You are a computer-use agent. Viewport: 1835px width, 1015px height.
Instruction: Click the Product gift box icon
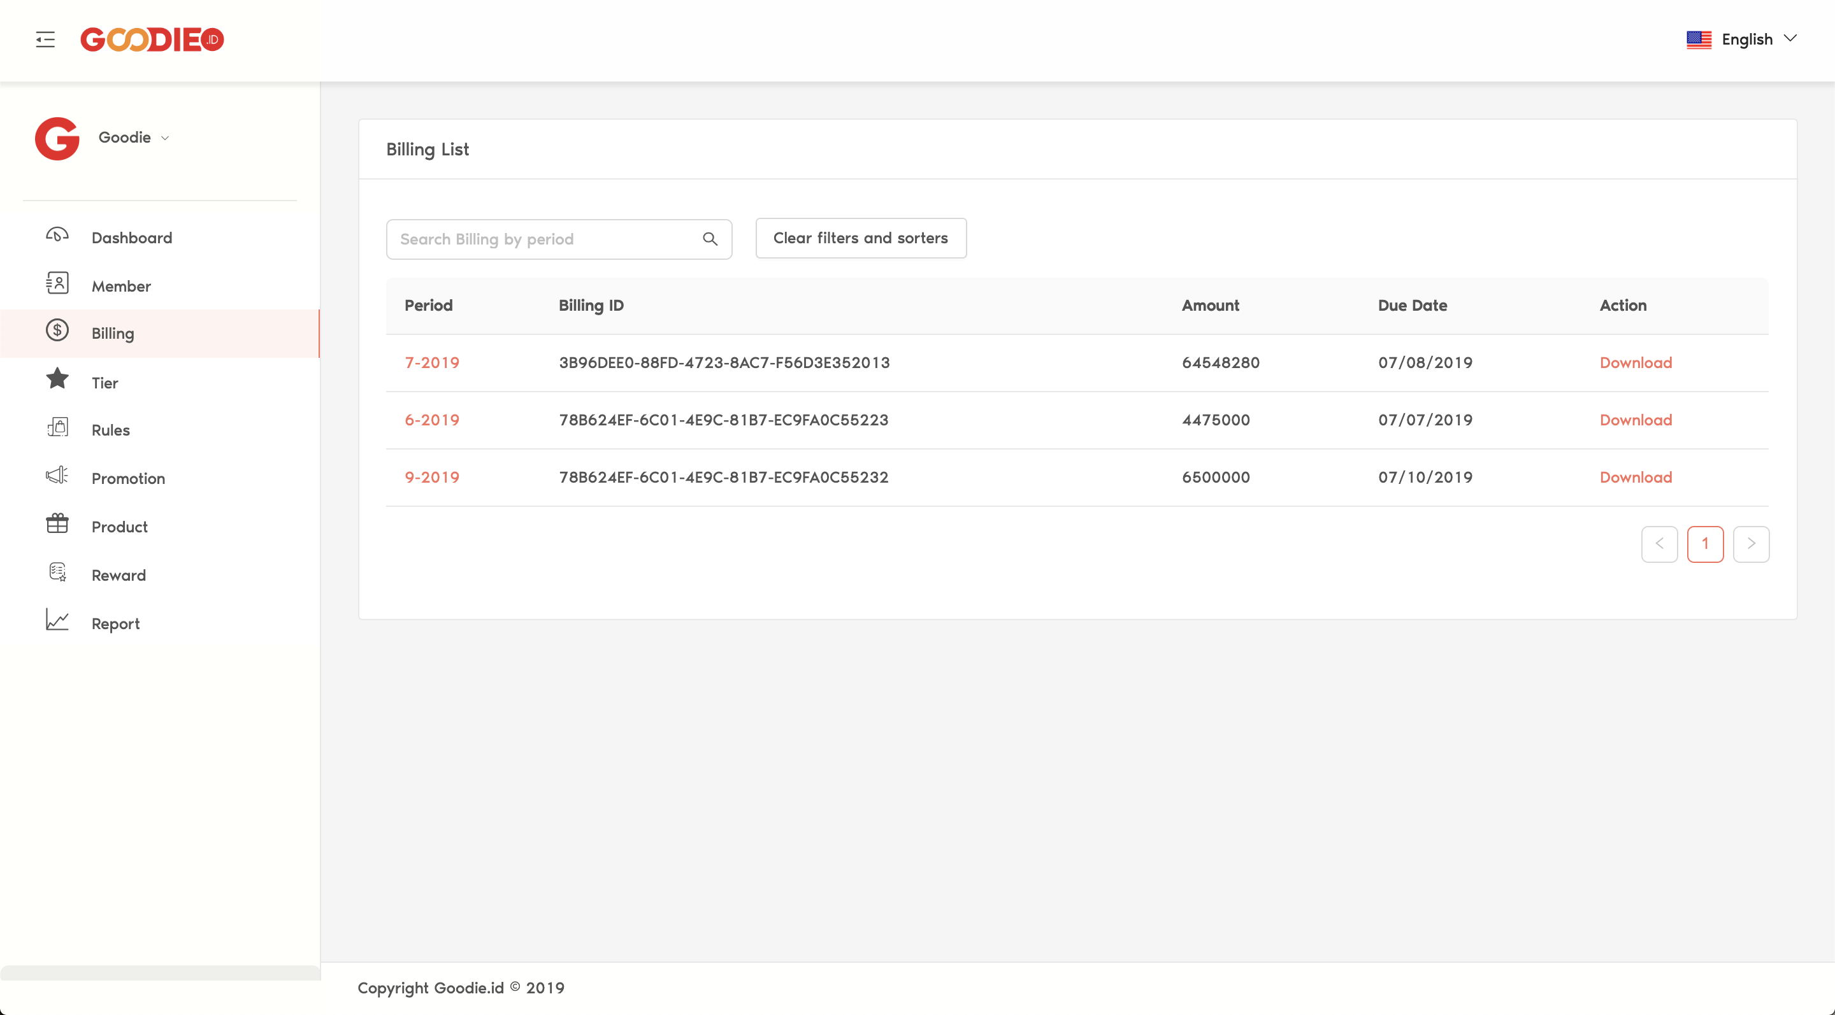pos(57,524)
